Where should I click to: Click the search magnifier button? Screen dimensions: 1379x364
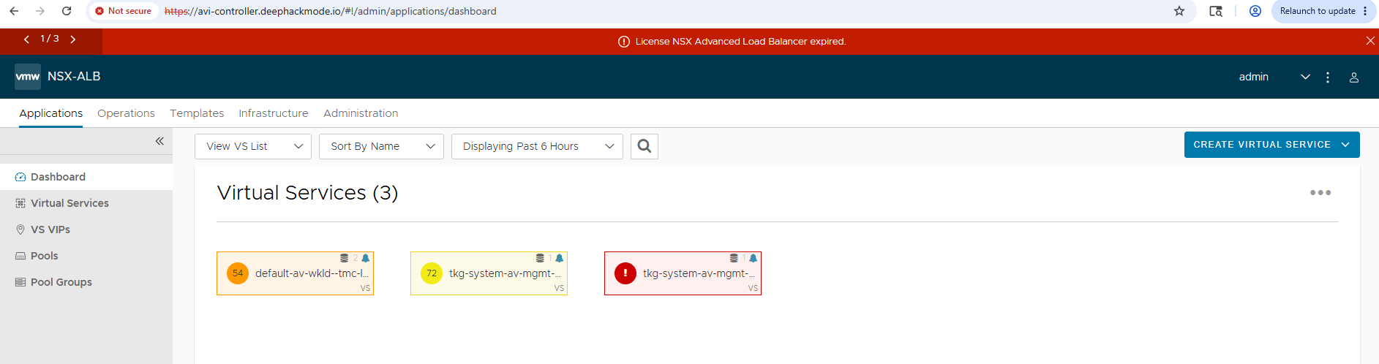pyautogui.click(x=645, y=146)
